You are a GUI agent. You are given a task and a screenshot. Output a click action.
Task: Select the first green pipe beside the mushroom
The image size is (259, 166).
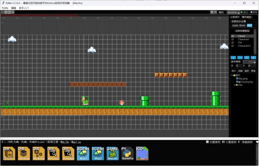(145, 101)
